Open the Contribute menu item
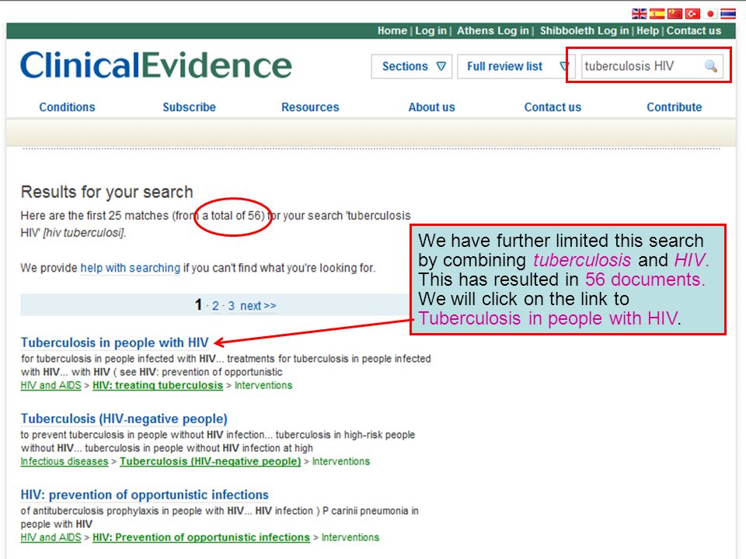The height and width of the screenshot is (559, 746). click(x=675, y=107)
